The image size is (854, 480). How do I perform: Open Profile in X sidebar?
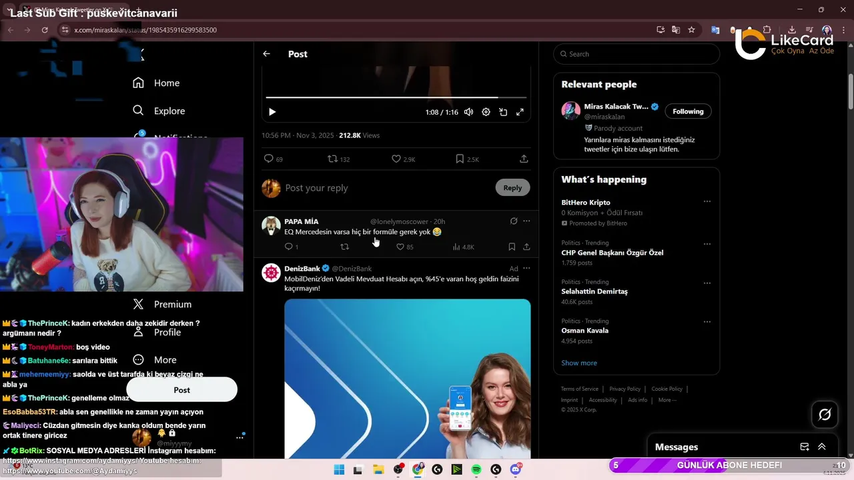(x=157, y=332)
